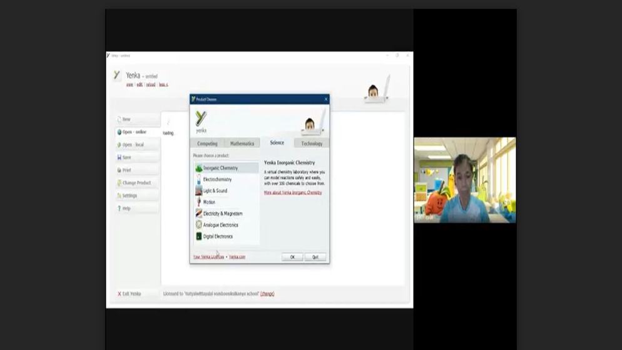Click the Open online globe icon
This screenshot has height=350, width=622.
[x=119, y=131]
